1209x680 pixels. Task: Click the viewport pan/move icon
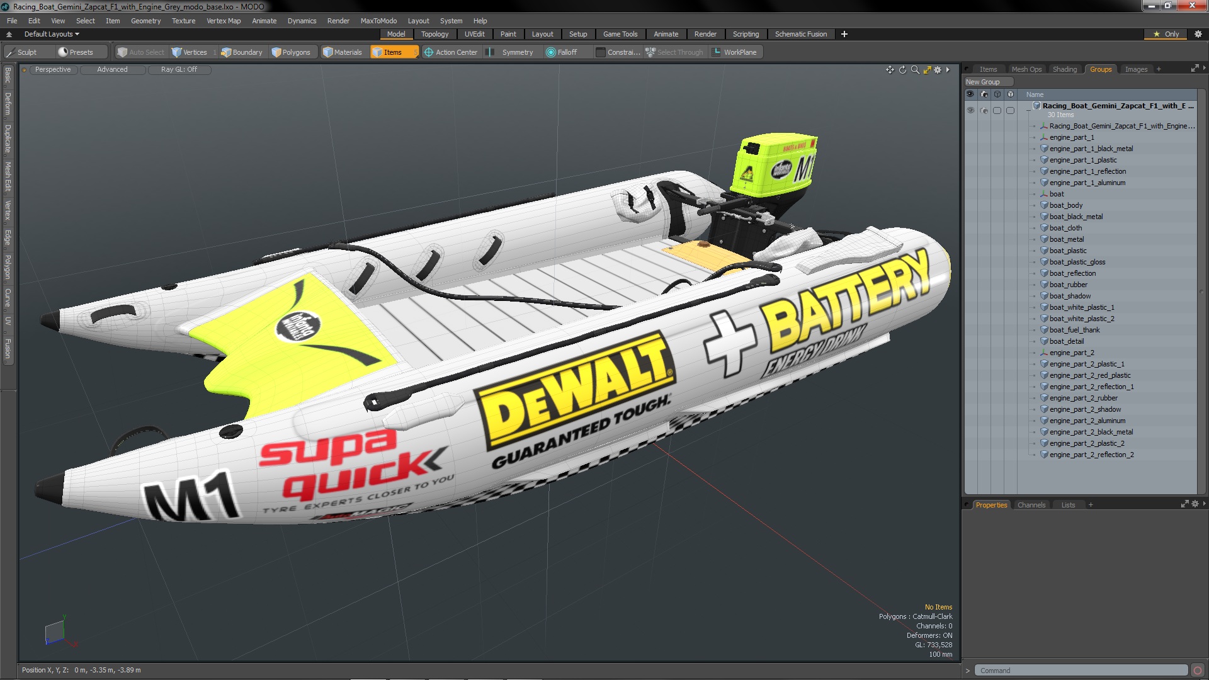[890, 70]
